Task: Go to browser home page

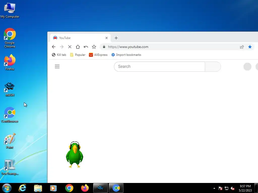Action: pos(78,47)
